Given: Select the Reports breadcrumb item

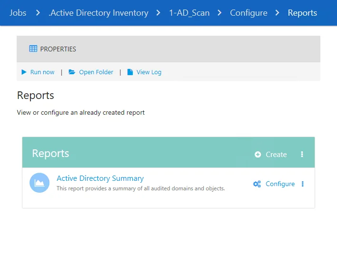Looking at the screenshot, I should click(302, 13).
